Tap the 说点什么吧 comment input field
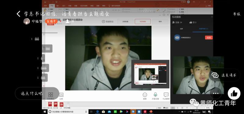This screenshot has width=244, height=114. (x=31, y=94)
